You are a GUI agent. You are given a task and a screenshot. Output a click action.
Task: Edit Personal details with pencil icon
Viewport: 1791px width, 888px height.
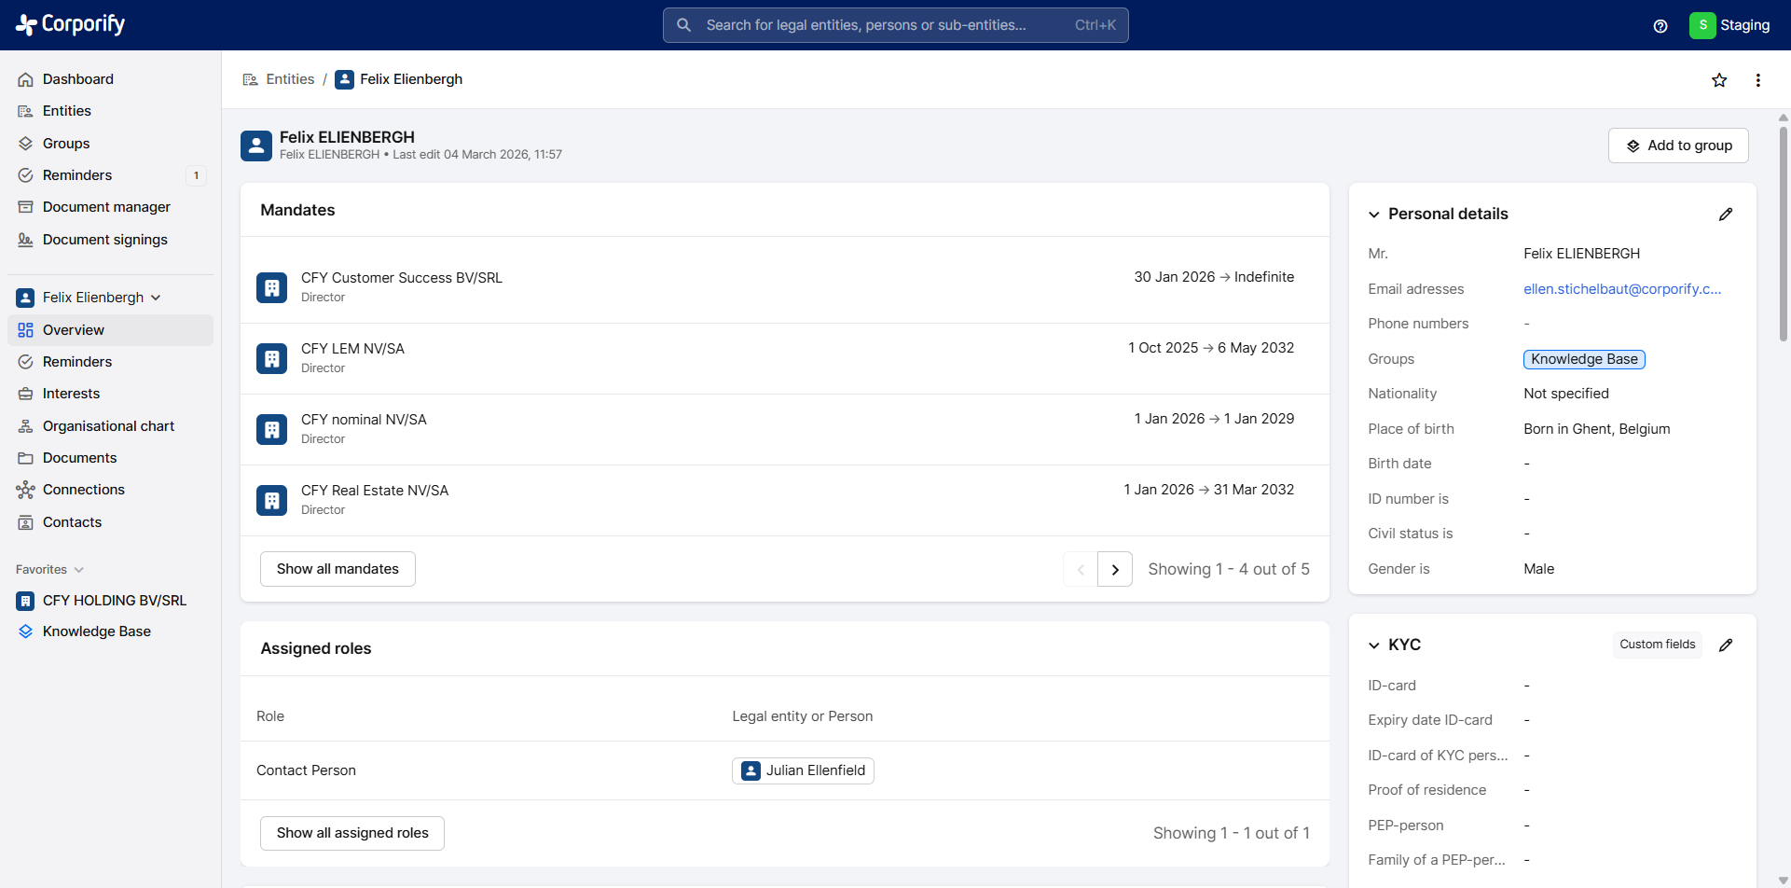click(x=1726, y=215)
